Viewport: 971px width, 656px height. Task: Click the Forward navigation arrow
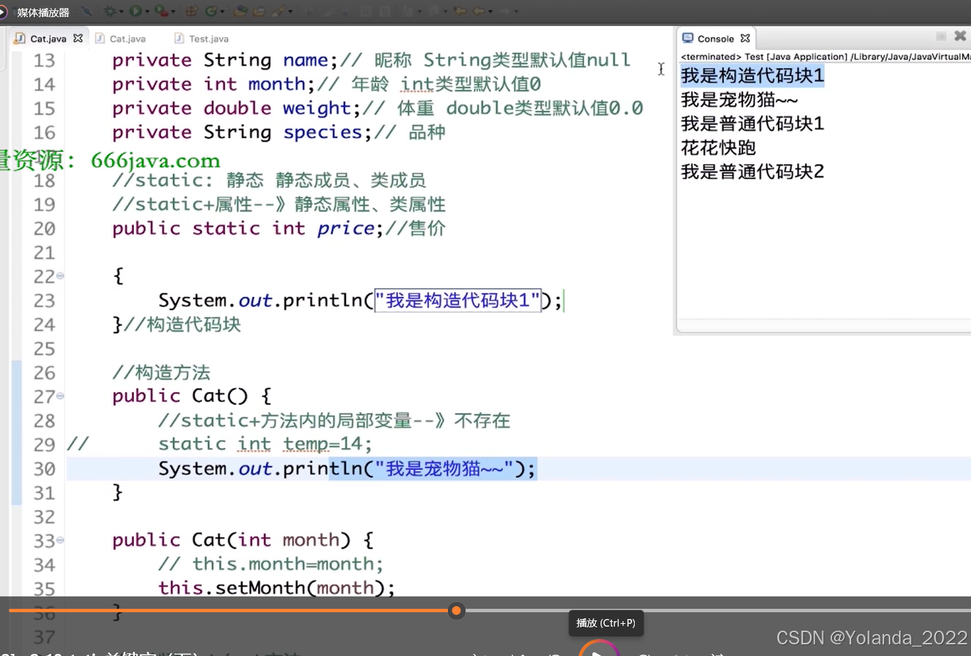click(505, 11)
